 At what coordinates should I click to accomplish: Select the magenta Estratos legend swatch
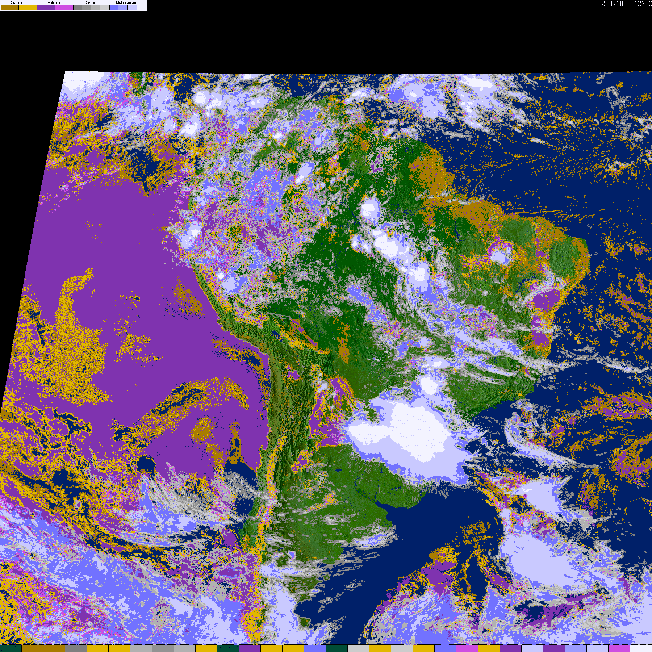click(64, 7)
